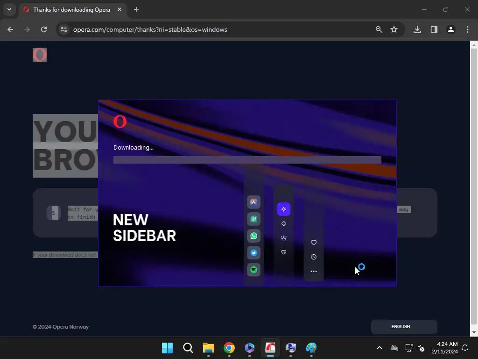478x359 pixels.
Task: Show hidden system tray icons chevron
Action: (380, 348)
